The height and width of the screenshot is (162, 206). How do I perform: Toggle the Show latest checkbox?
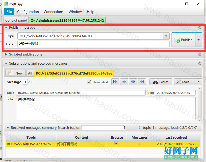[x=89, y=82]
